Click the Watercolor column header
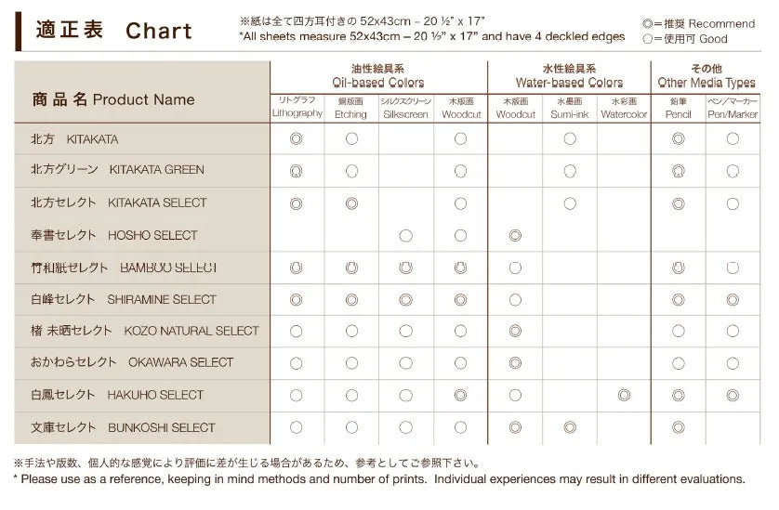 (x=624, y=108)
